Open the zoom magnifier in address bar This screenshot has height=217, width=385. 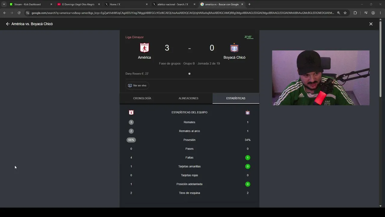[x=339, y=13]
